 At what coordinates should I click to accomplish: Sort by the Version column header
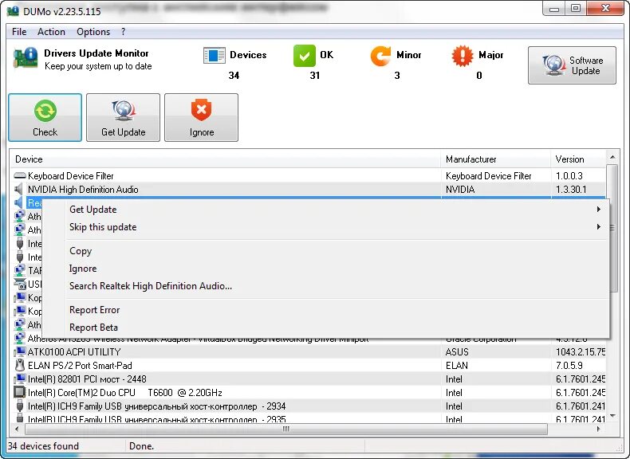click(x=579, y=159)
